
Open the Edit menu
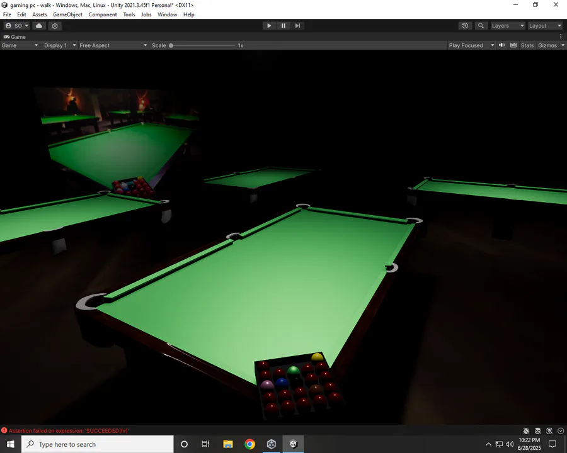21,14
